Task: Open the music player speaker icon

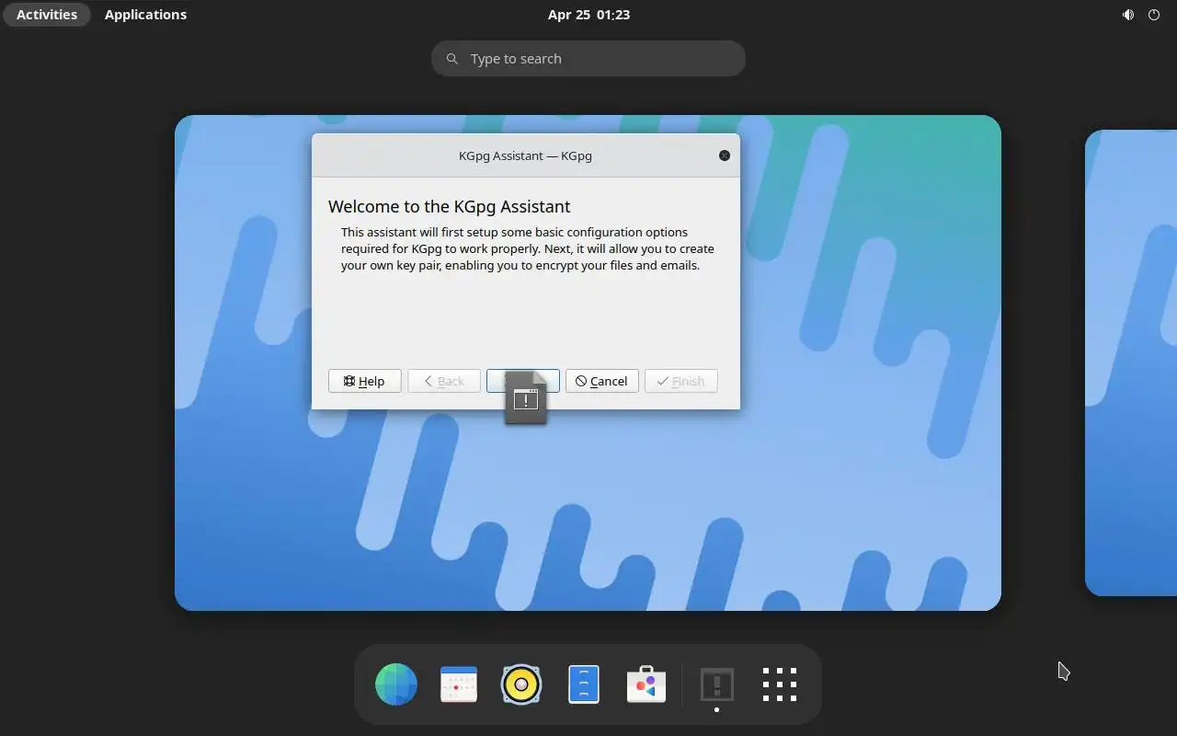Action: [521, 684]
